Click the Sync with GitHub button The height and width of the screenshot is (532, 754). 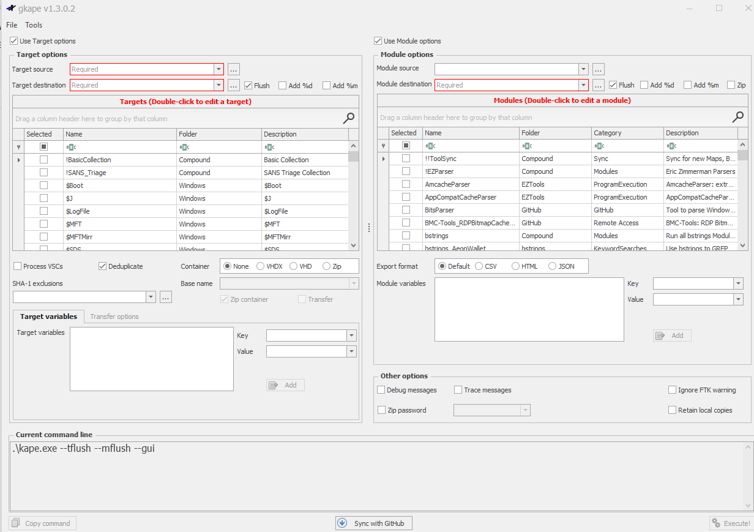[x=374, y=523]
